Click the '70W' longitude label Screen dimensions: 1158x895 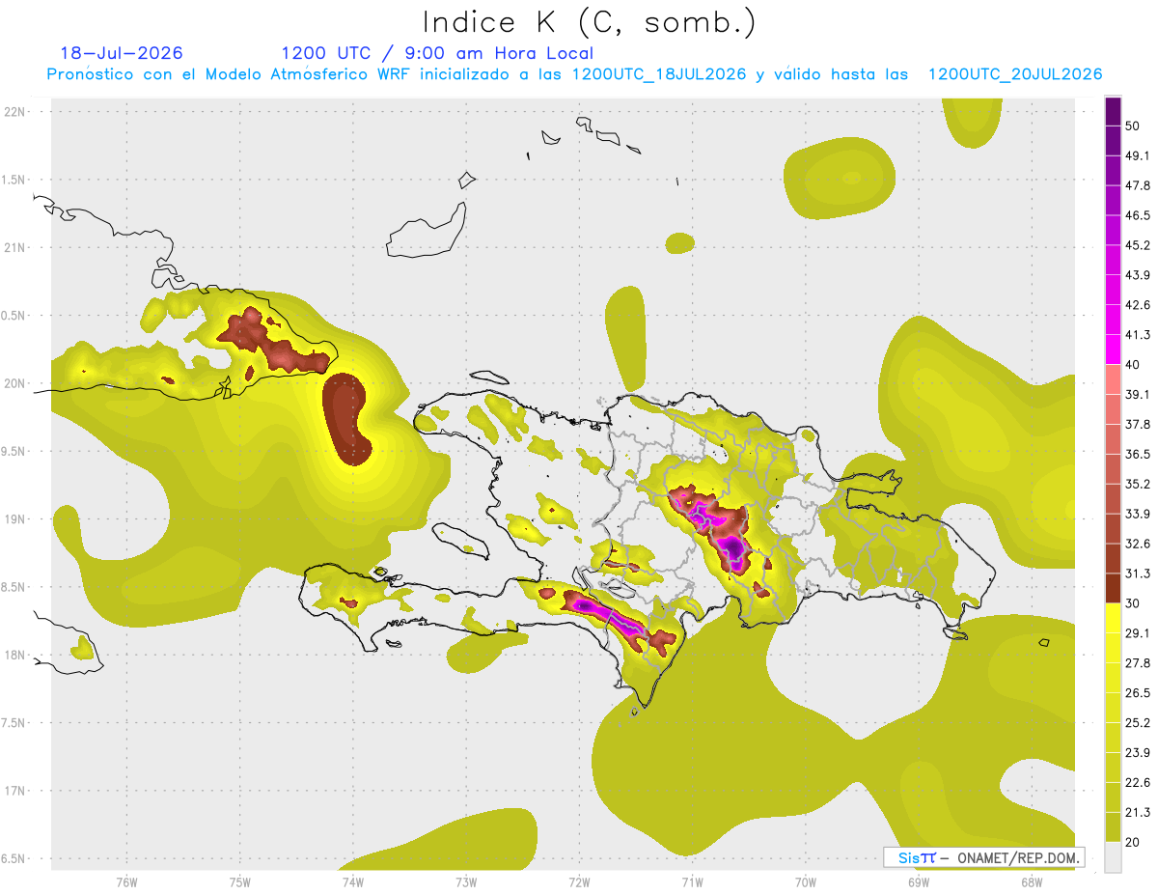coord(806,881)
